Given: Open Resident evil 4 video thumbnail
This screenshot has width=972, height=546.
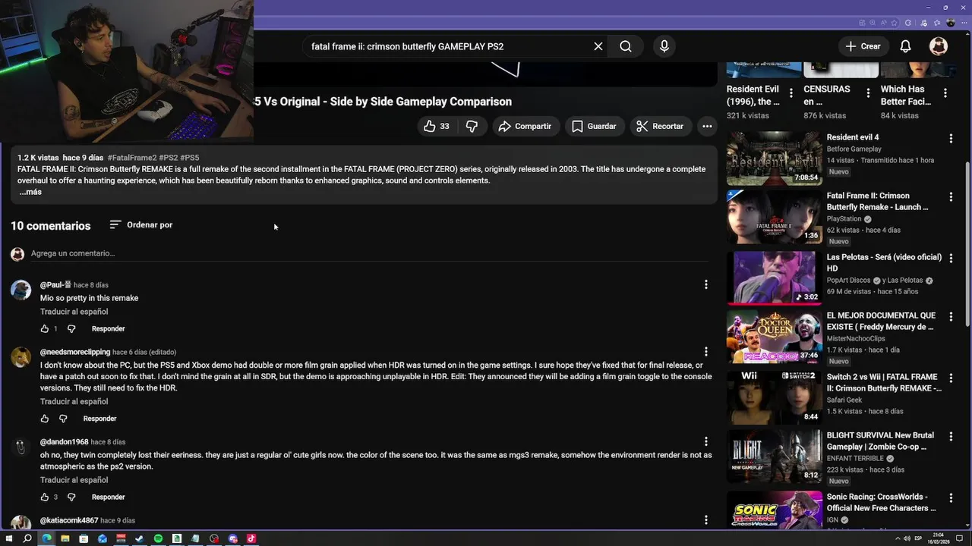Looking at the screenshot, I should 775,158.
